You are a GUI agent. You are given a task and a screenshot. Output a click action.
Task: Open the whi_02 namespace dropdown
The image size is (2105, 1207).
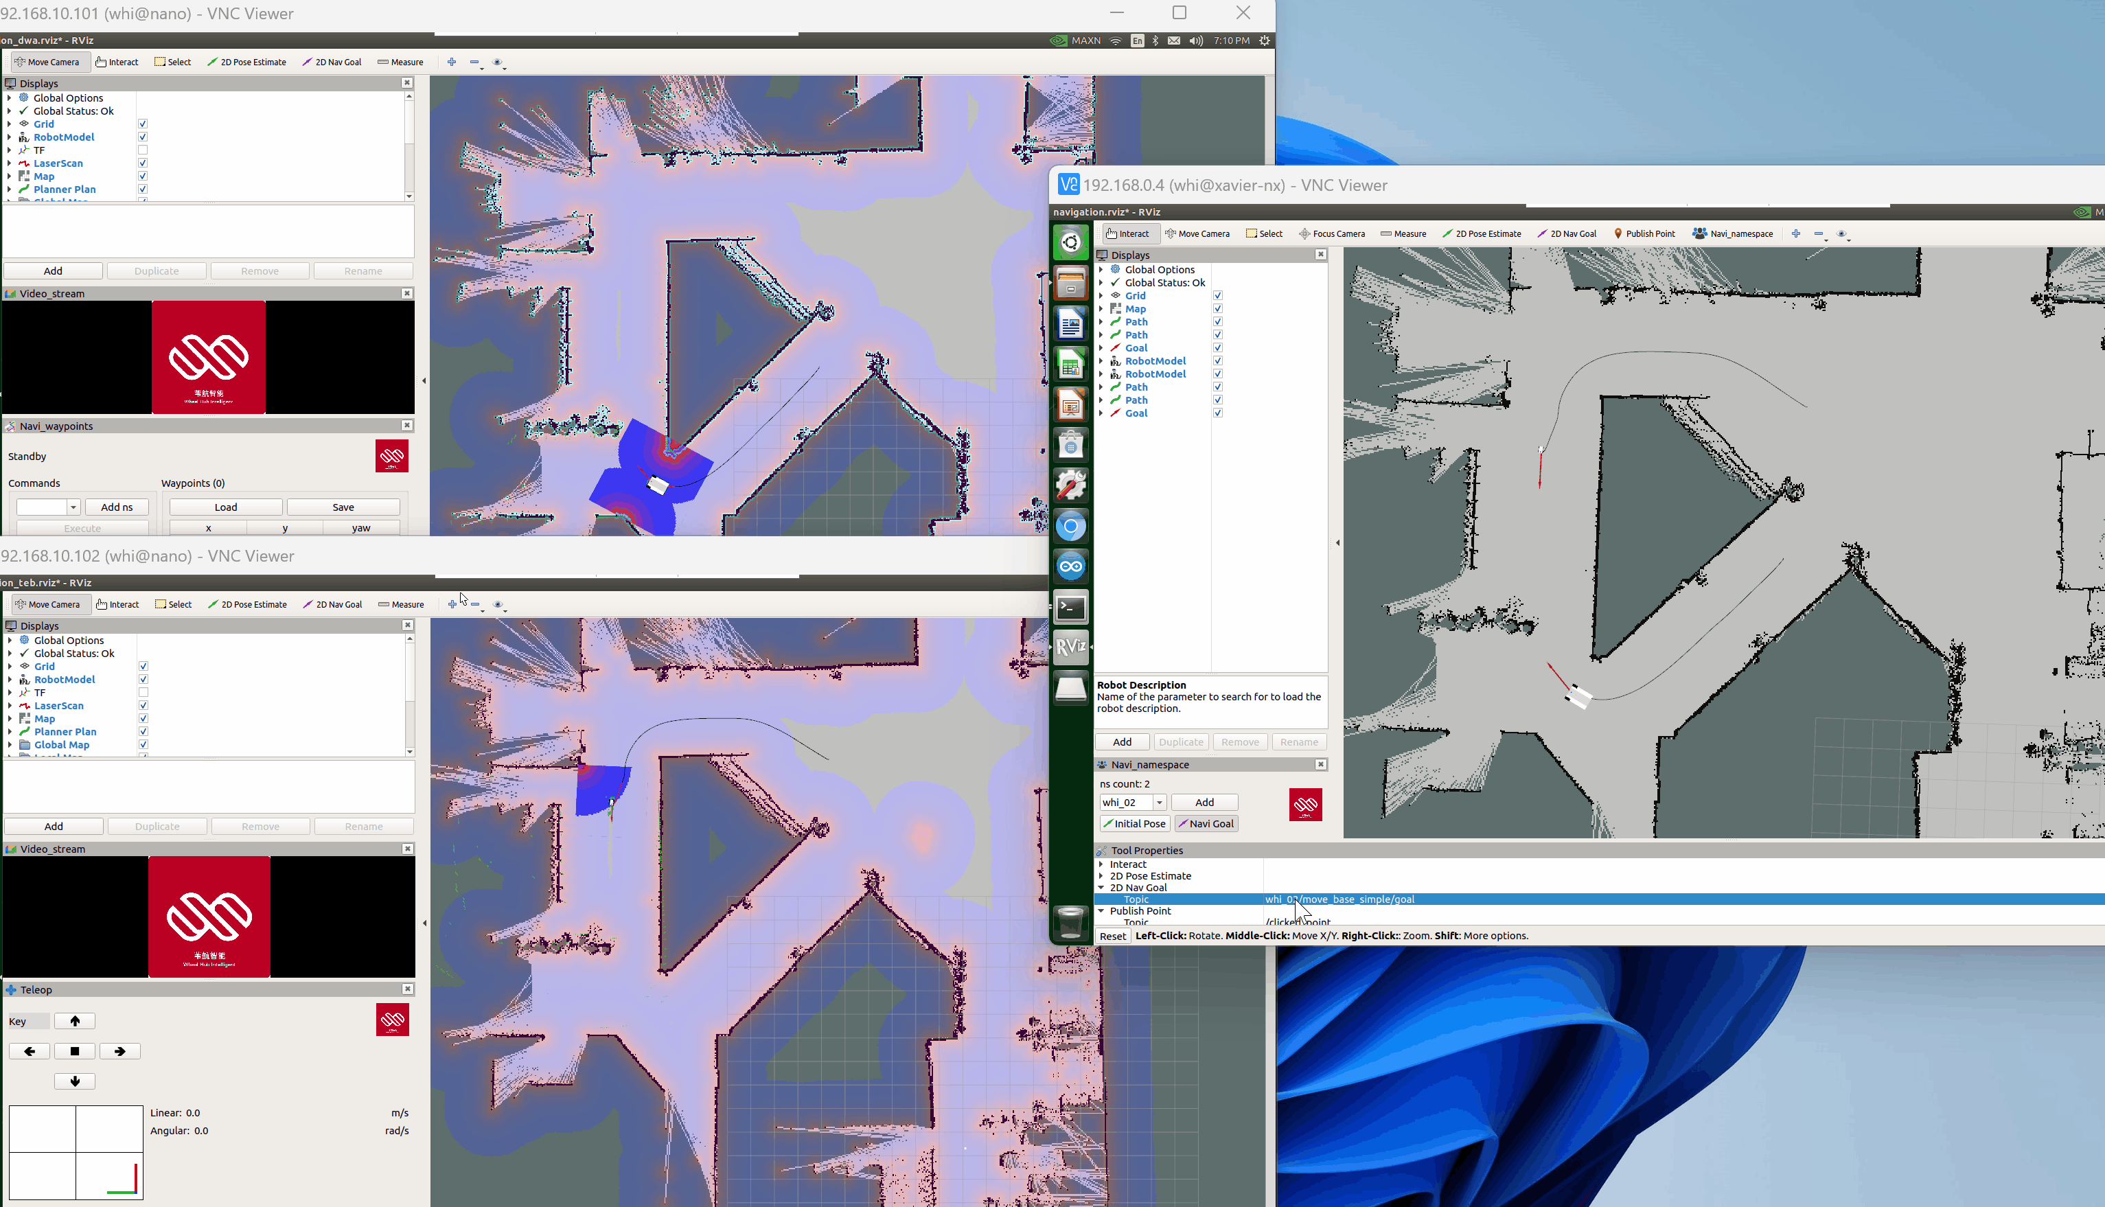point(1159,803)
